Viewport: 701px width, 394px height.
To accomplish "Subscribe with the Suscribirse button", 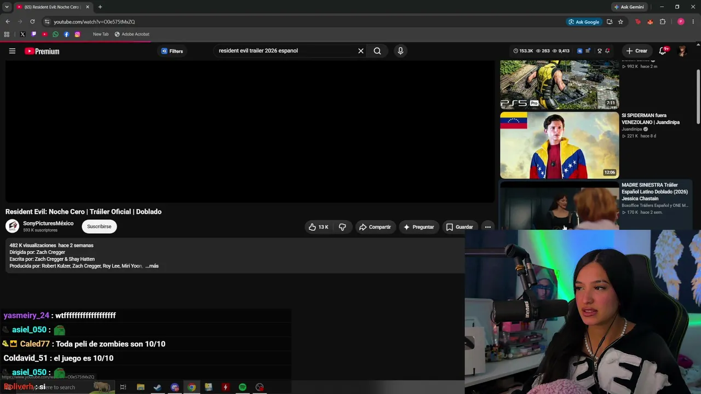I will [x=99, y=227].
